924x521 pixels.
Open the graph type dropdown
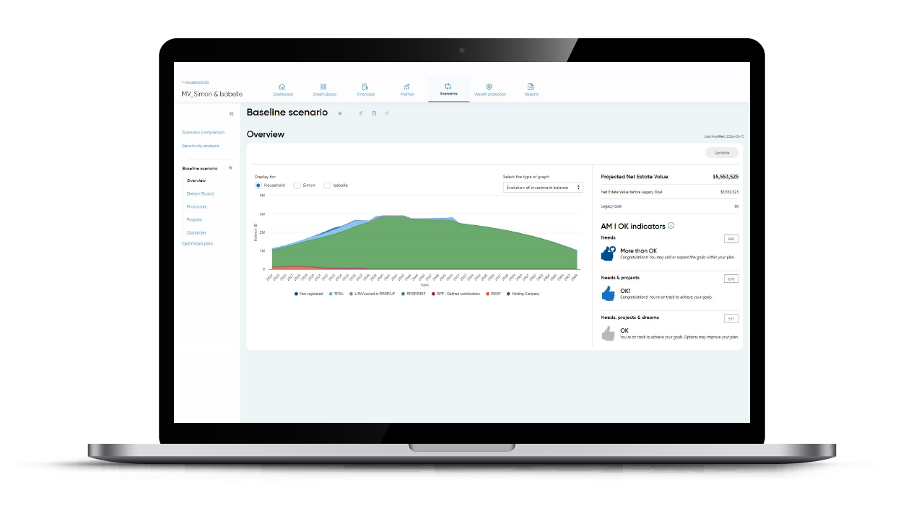542,188
